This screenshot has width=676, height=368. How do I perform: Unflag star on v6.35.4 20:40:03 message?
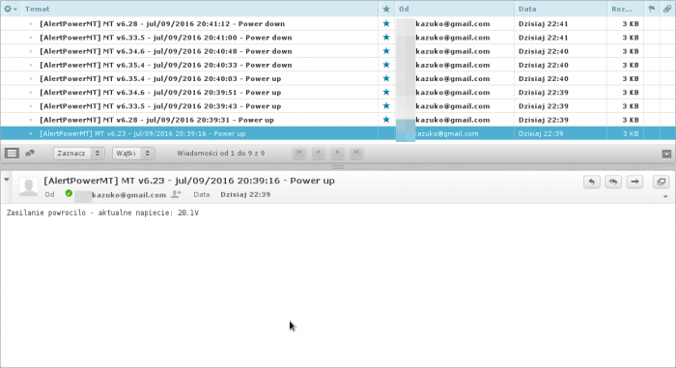point(386,78)
